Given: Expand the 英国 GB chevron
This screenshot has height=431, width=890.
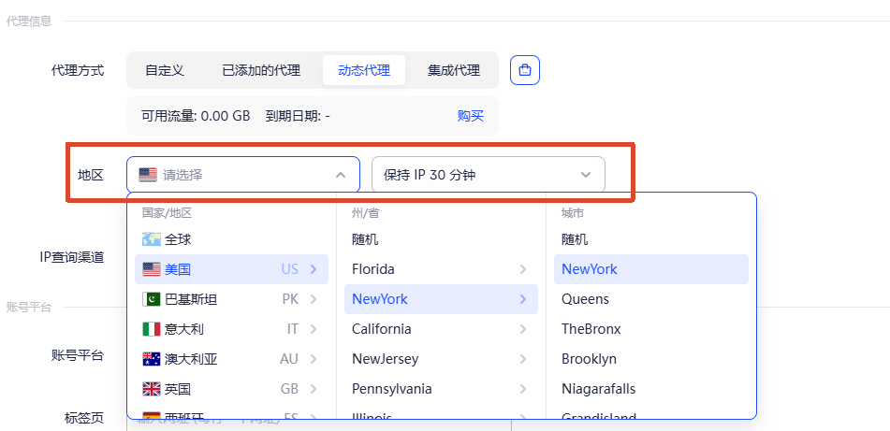Looking at the screenshot, I should (314, 389).
